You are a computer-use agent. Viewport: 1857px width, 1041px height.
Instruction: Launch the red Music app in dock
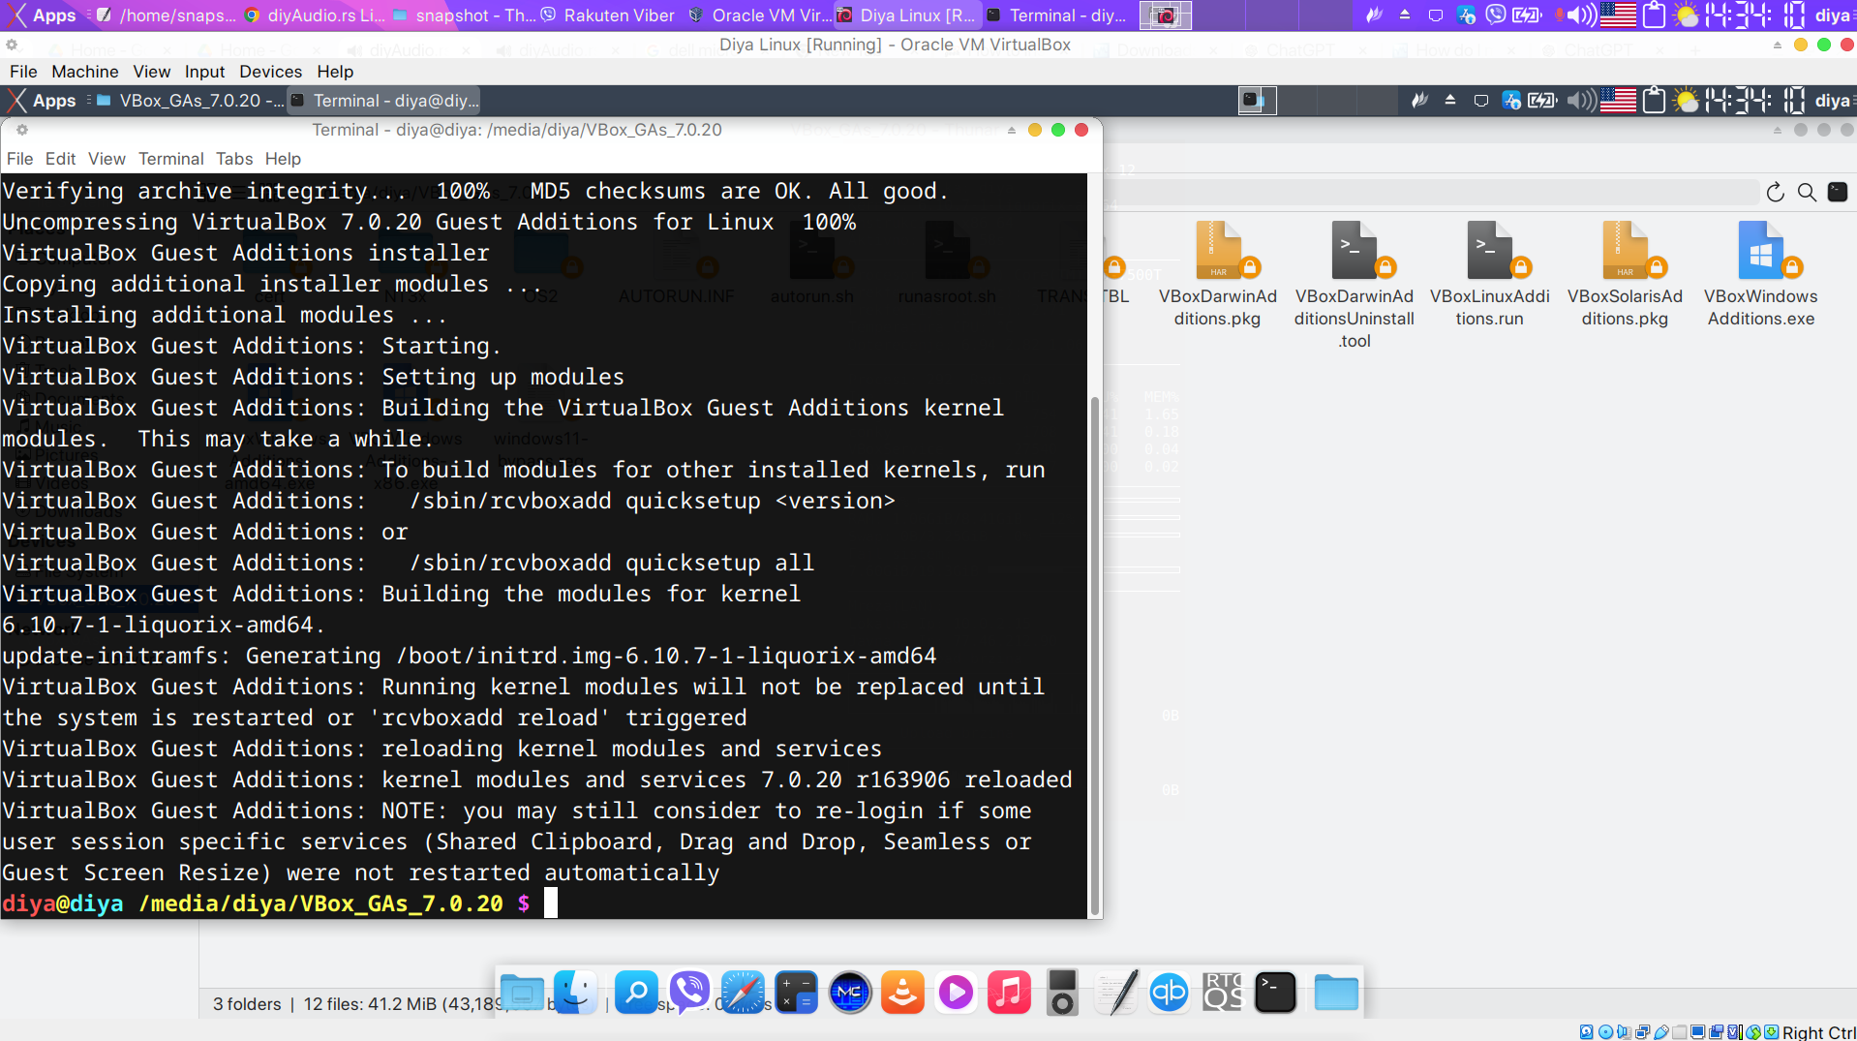tap(1009, 993)
